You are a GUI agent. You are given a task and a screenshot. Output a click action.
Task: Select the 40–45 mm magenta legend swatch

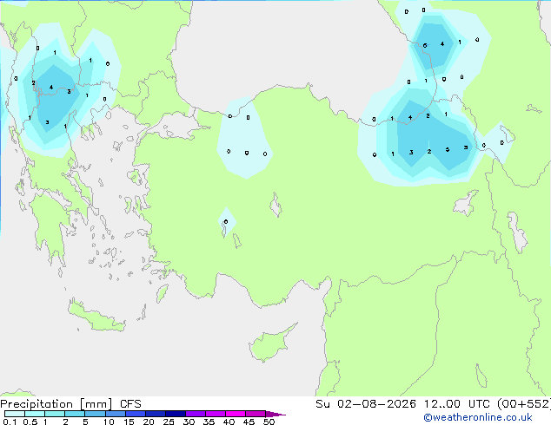(x=236, y=414)
